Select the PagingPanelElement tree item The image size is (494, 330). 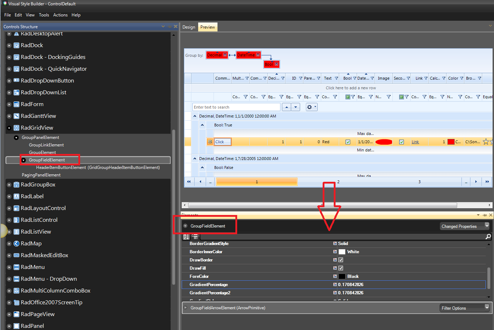41,175
